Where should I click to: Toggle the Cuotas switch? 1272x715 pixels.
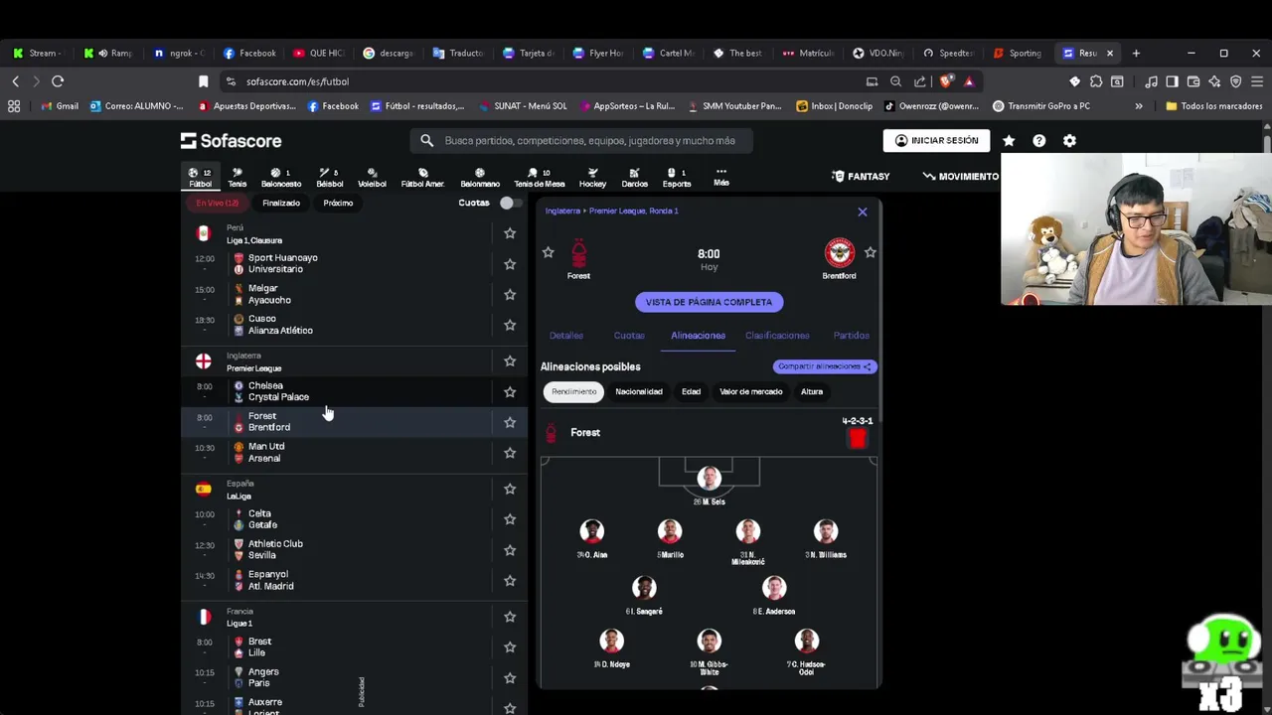point(509,203)
